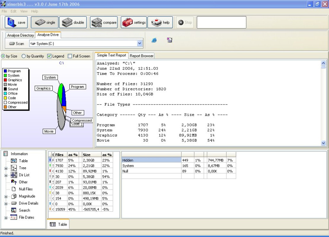
Task: Open the Magnitude icon
Action: point(14,196)
